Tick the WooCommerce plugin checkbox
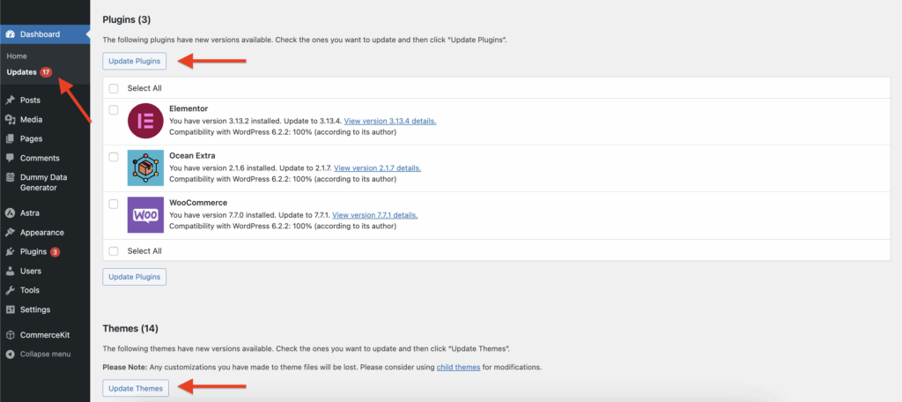This screenshot has height=402, width=902. [114, 204]
